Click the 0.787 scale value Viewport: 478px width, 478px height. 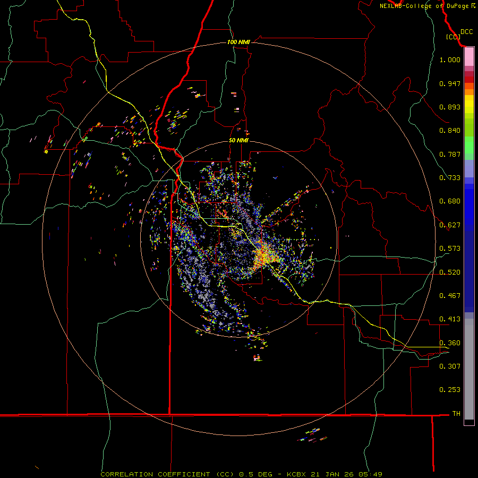point(450,154)
